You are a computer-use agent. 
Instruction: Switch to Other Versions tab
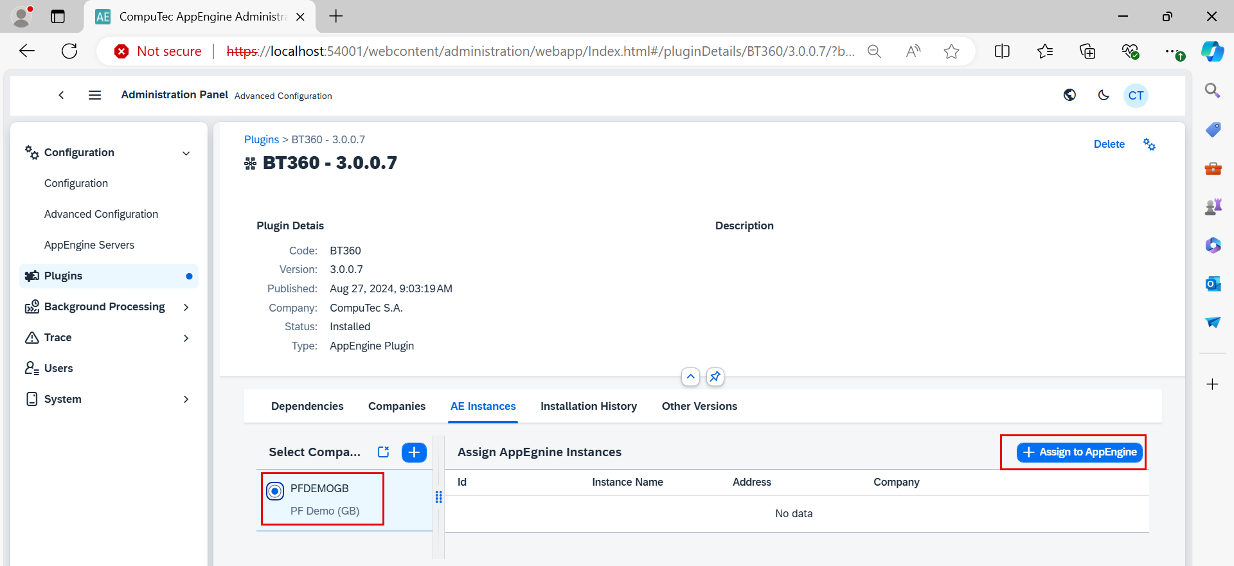coord(699,406)
